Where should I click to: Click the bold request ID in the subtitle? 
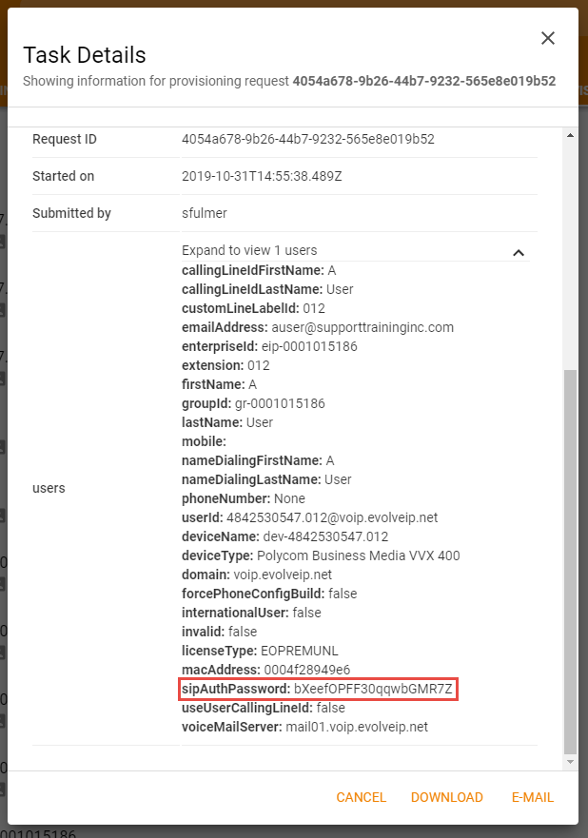(423, 81)
